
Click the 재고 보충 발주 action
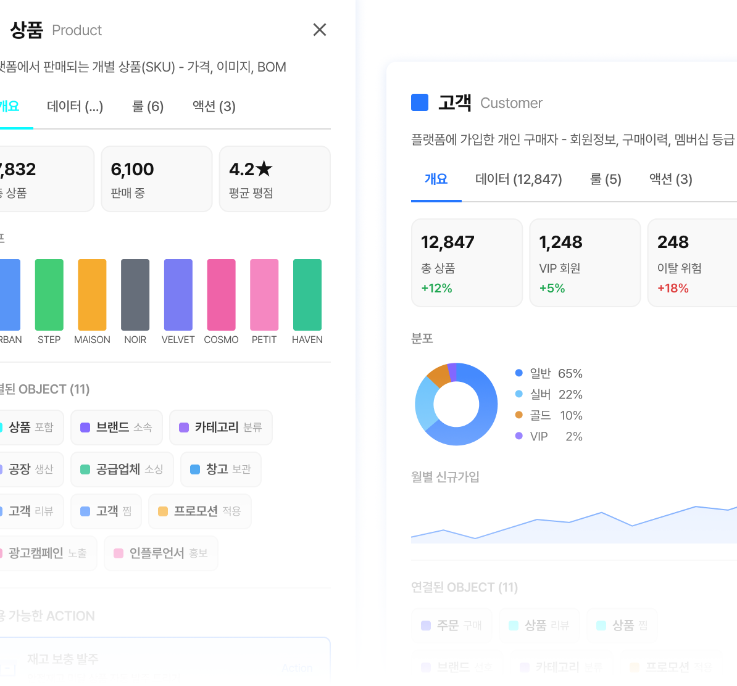point(165,661)
